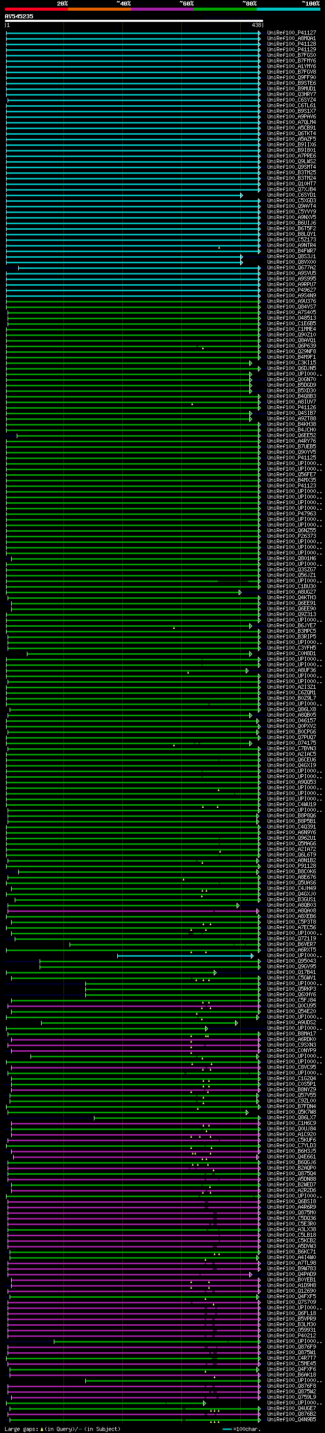This screenshot has height=1433, width=325.
Task: Select hit label UniRef100_C6SYD1
Action: tap(291, 195)
